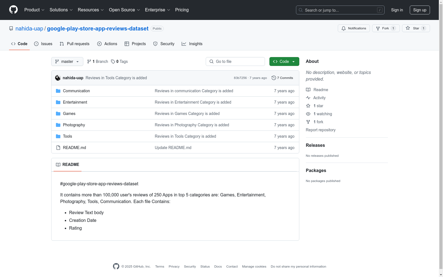Select the README tab in file viewer
Image resolution: width=443 pixels, height=277 pixels.
point(68,165)
